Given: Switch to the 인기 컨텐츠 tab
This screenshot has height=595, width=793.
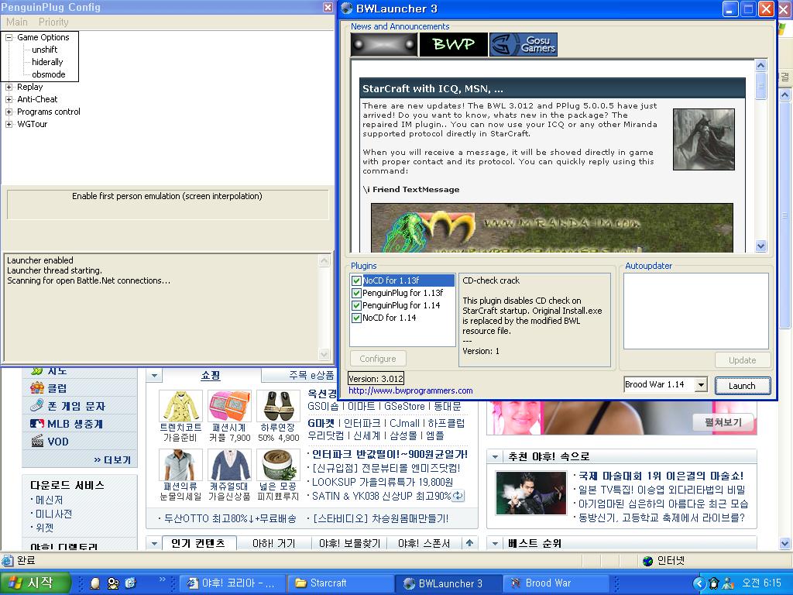Looking at the screenshot, I should [x=197, y=543].
